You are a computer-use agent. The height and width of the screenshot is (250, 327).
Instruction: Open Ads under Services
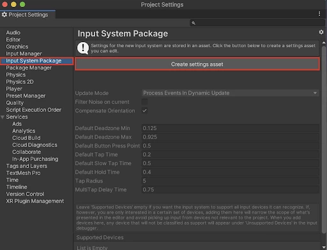17,124
